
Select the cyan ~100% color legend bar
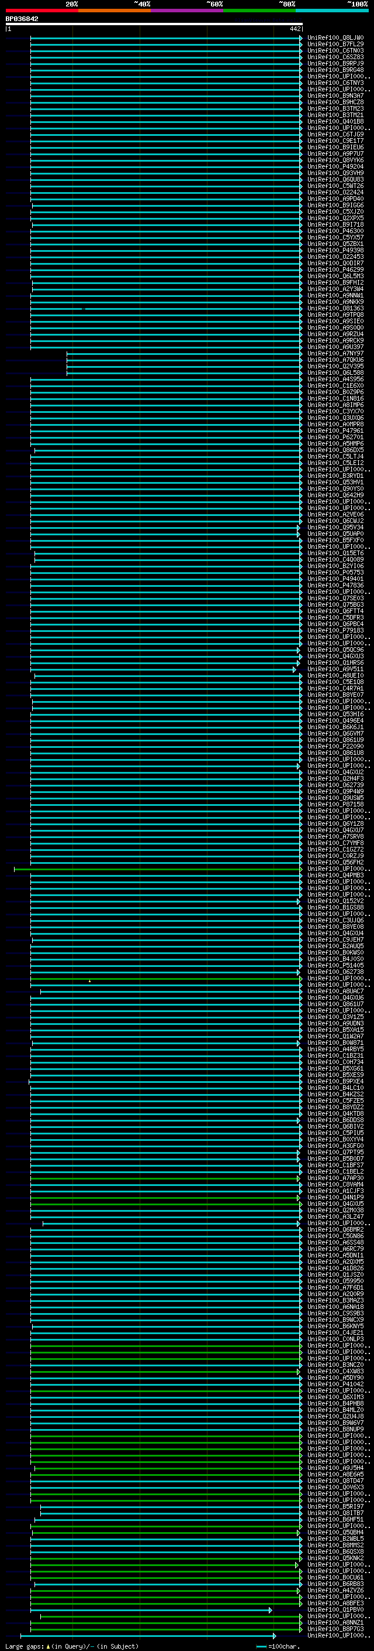332,11
